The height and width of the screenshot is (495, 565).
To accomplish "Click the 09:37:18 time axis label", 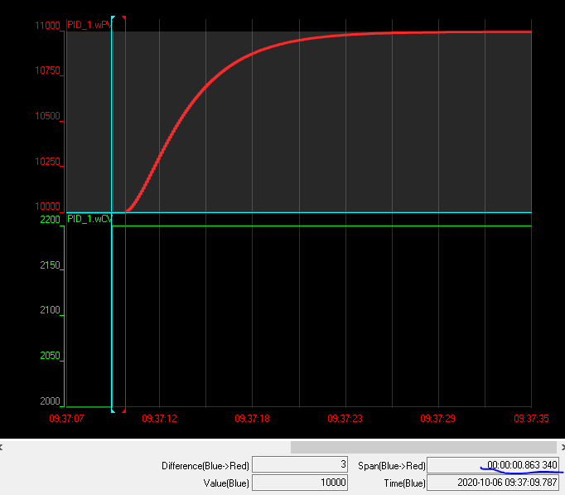I will (x=252, y=419).
